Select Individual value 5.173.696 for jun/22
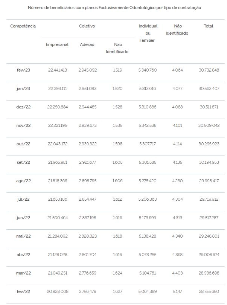 (x=148, y=218)
